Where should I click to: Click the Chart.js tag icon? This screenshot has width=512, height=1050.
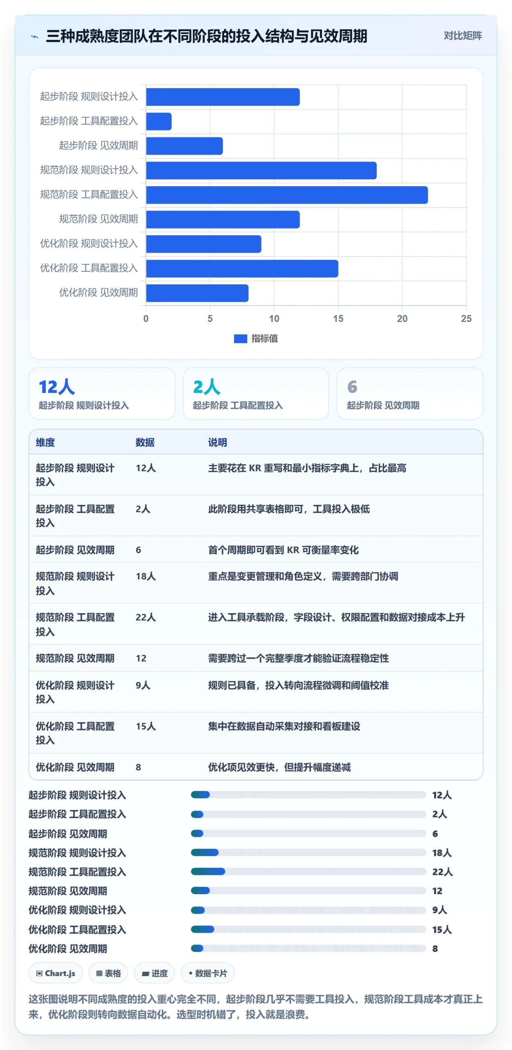[x=39, y=973]
